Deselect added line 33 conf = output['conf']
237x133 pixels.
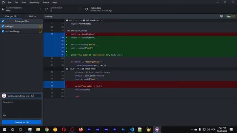coord(54,48)
